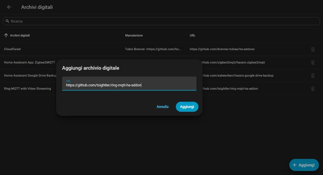323x175 pixels.
Task: Click the URL column header
Action: 193,36
